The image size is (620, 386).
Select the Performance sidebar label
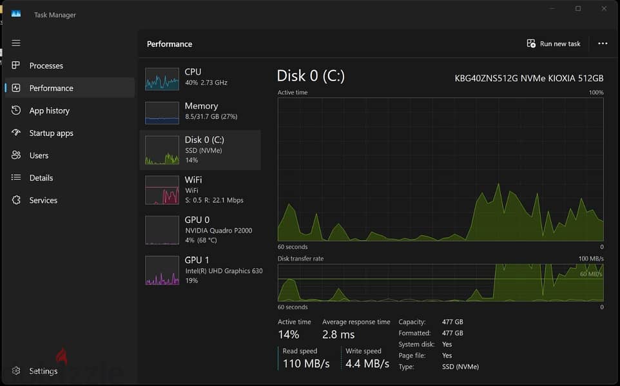pyautogui.click(x=52, y=88)
